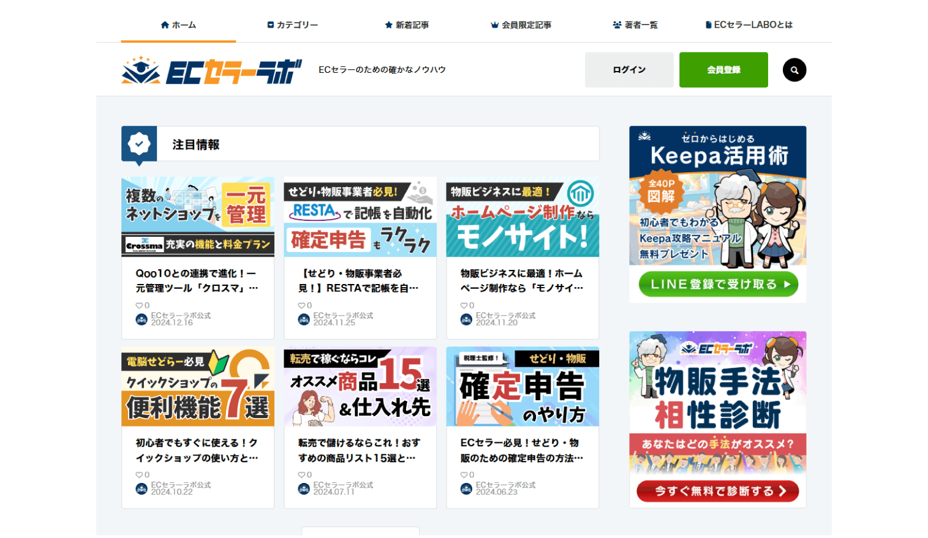The height and width of the screenshot is (538, 928).
Task: Like the RESTA 記帳 article with heart icon
Action: point(301,305)
